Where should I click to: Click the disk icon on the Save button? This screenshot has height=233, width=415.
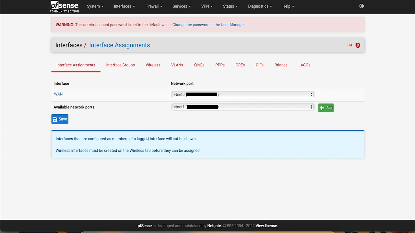pos(55,119)
